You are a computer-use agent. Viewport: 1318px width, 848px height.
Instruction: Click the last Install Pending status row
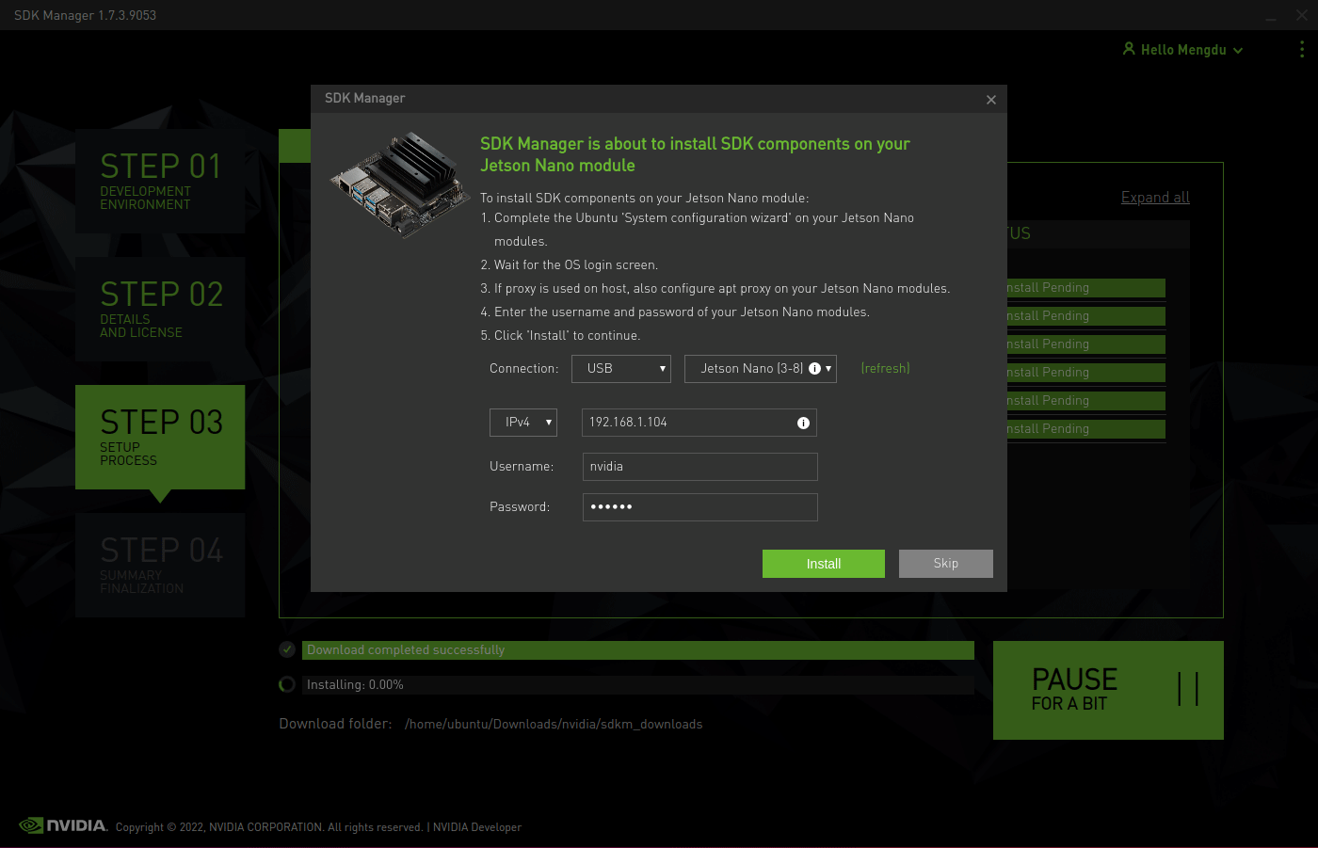pyautogui.click(x=1086, y=429)
